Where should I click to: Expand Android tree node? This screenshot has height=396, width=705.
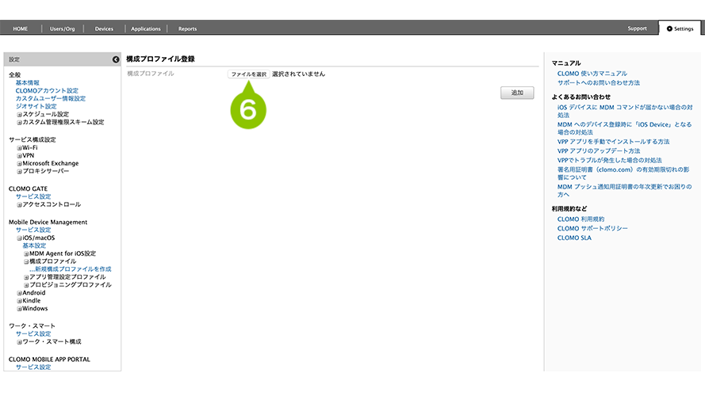19,293
